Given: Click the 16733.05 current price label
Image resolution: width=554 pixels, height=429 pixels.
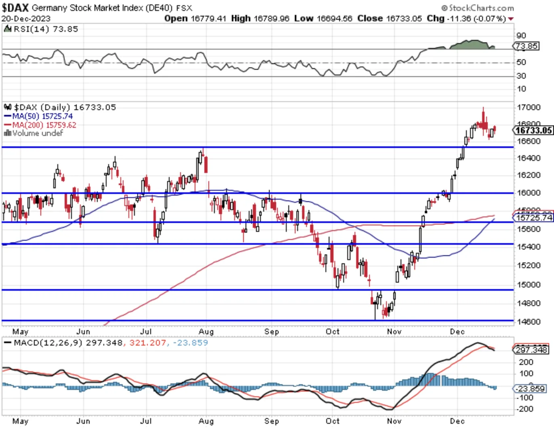Looking at the screenshot, I should point(533,130).
